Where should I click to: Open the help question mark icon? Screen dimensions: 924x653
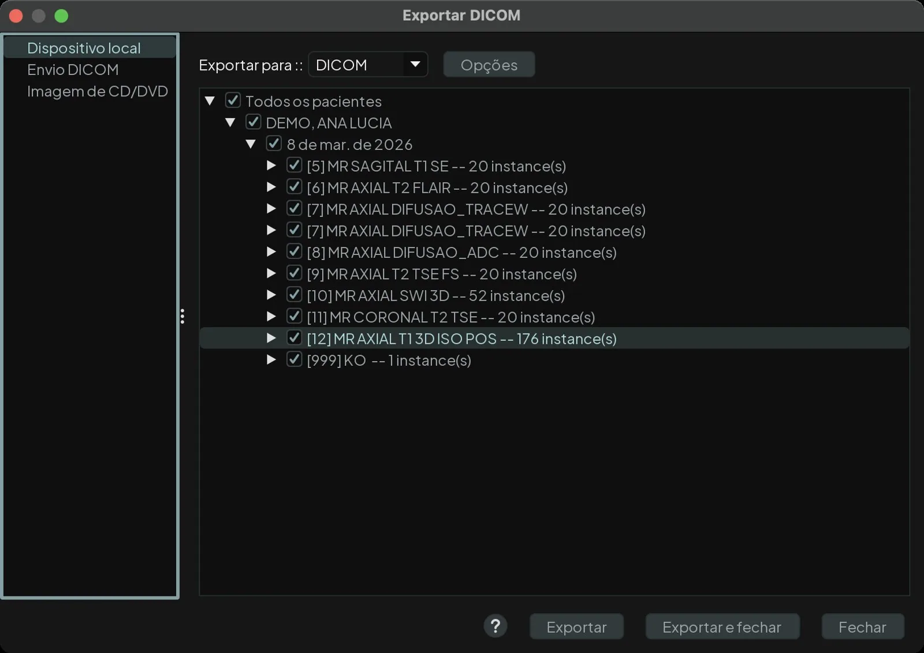click(495, 626)
